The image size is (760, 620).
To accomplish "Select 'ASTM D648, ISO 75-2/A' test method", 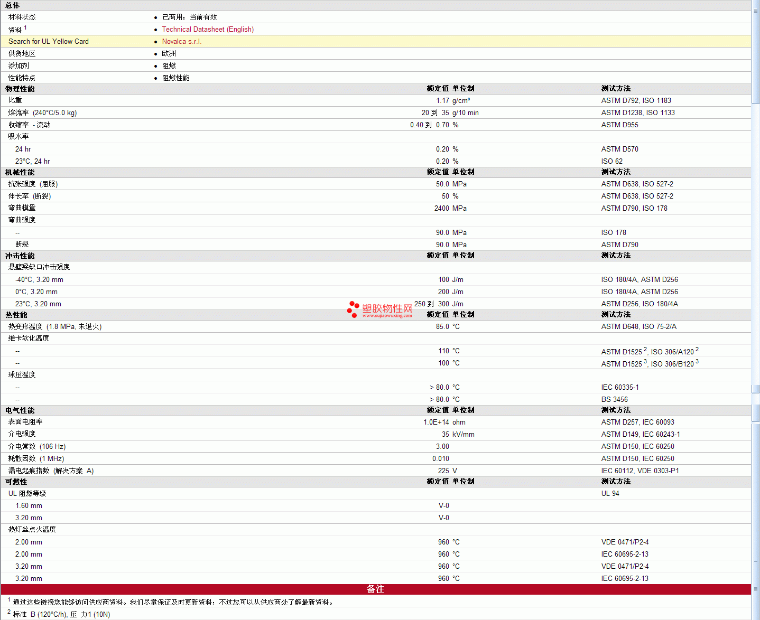I will [x=639, y=327].
